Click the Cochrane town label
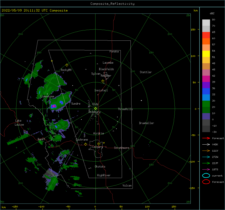This screenshot has width=225, height=210. coord(82,140)
